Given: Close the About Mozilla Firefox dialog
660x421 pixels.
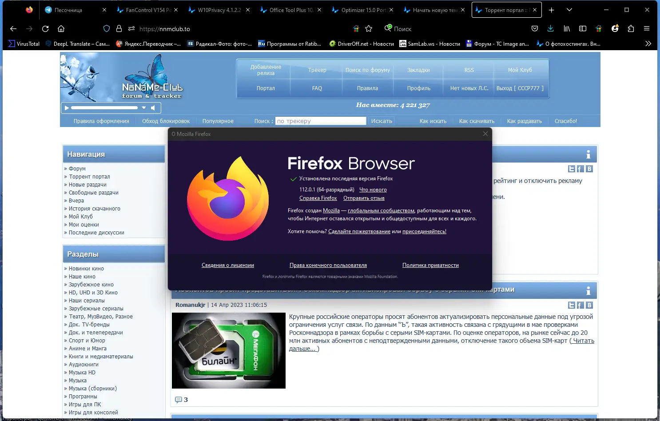Looking at the screenshot, I should click(485, 134).
